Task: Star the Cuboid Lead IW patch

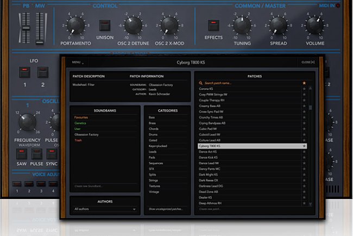Action: [304, 134]
